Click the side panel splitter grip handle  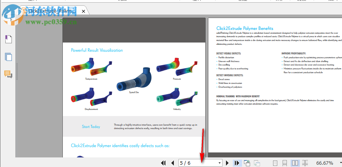tap(17, 71)
